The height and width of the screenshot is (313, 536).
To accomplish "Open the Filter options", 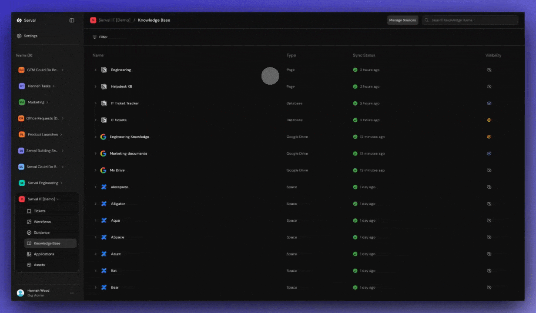I will point(100,37).
